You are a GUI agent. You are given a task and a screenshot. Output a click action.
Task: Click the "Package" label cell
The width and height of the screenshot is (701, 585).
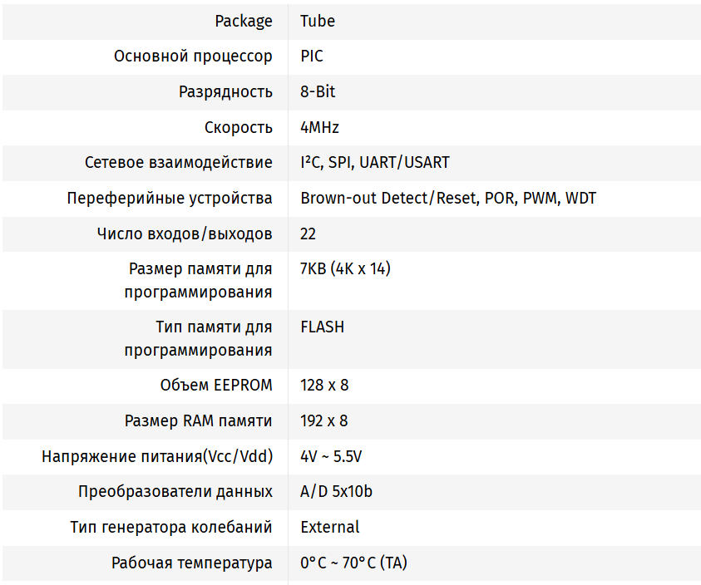243,22
